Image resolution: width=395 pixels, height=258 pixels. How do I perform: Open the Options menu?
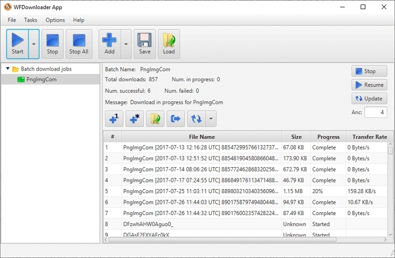click(55, 20)
